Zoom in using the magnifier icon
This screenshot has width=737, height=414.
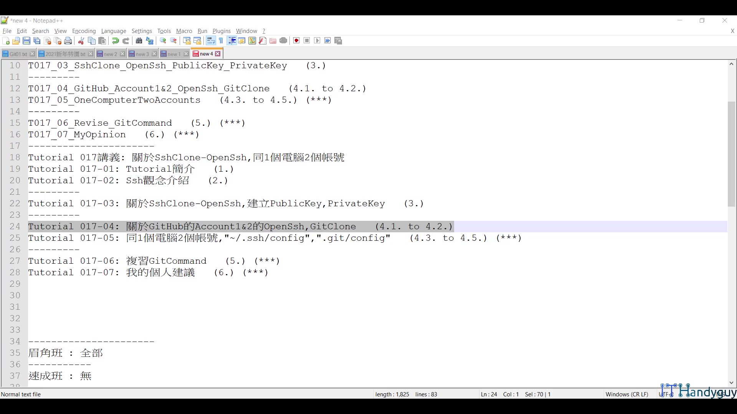click(x=163, y=41)
